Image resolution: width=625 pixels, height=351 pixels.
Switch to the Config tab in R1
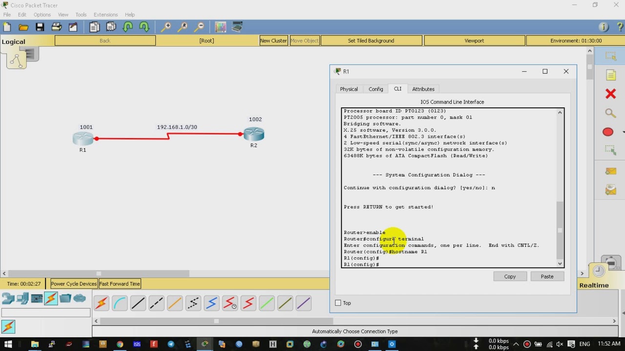[x=375, y=89]
